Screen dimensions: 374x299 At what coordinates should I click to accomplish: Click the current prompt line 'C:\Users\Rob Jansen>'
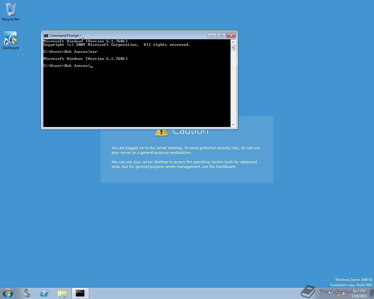tap(68, 66)
